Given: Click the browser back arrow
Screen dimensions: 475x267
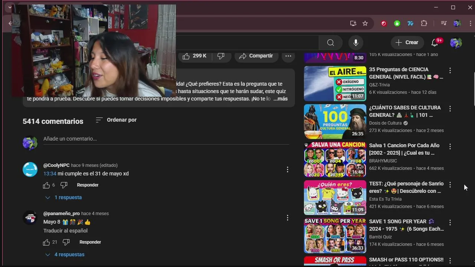Looking at the screenshot, I should pos(10,23).
